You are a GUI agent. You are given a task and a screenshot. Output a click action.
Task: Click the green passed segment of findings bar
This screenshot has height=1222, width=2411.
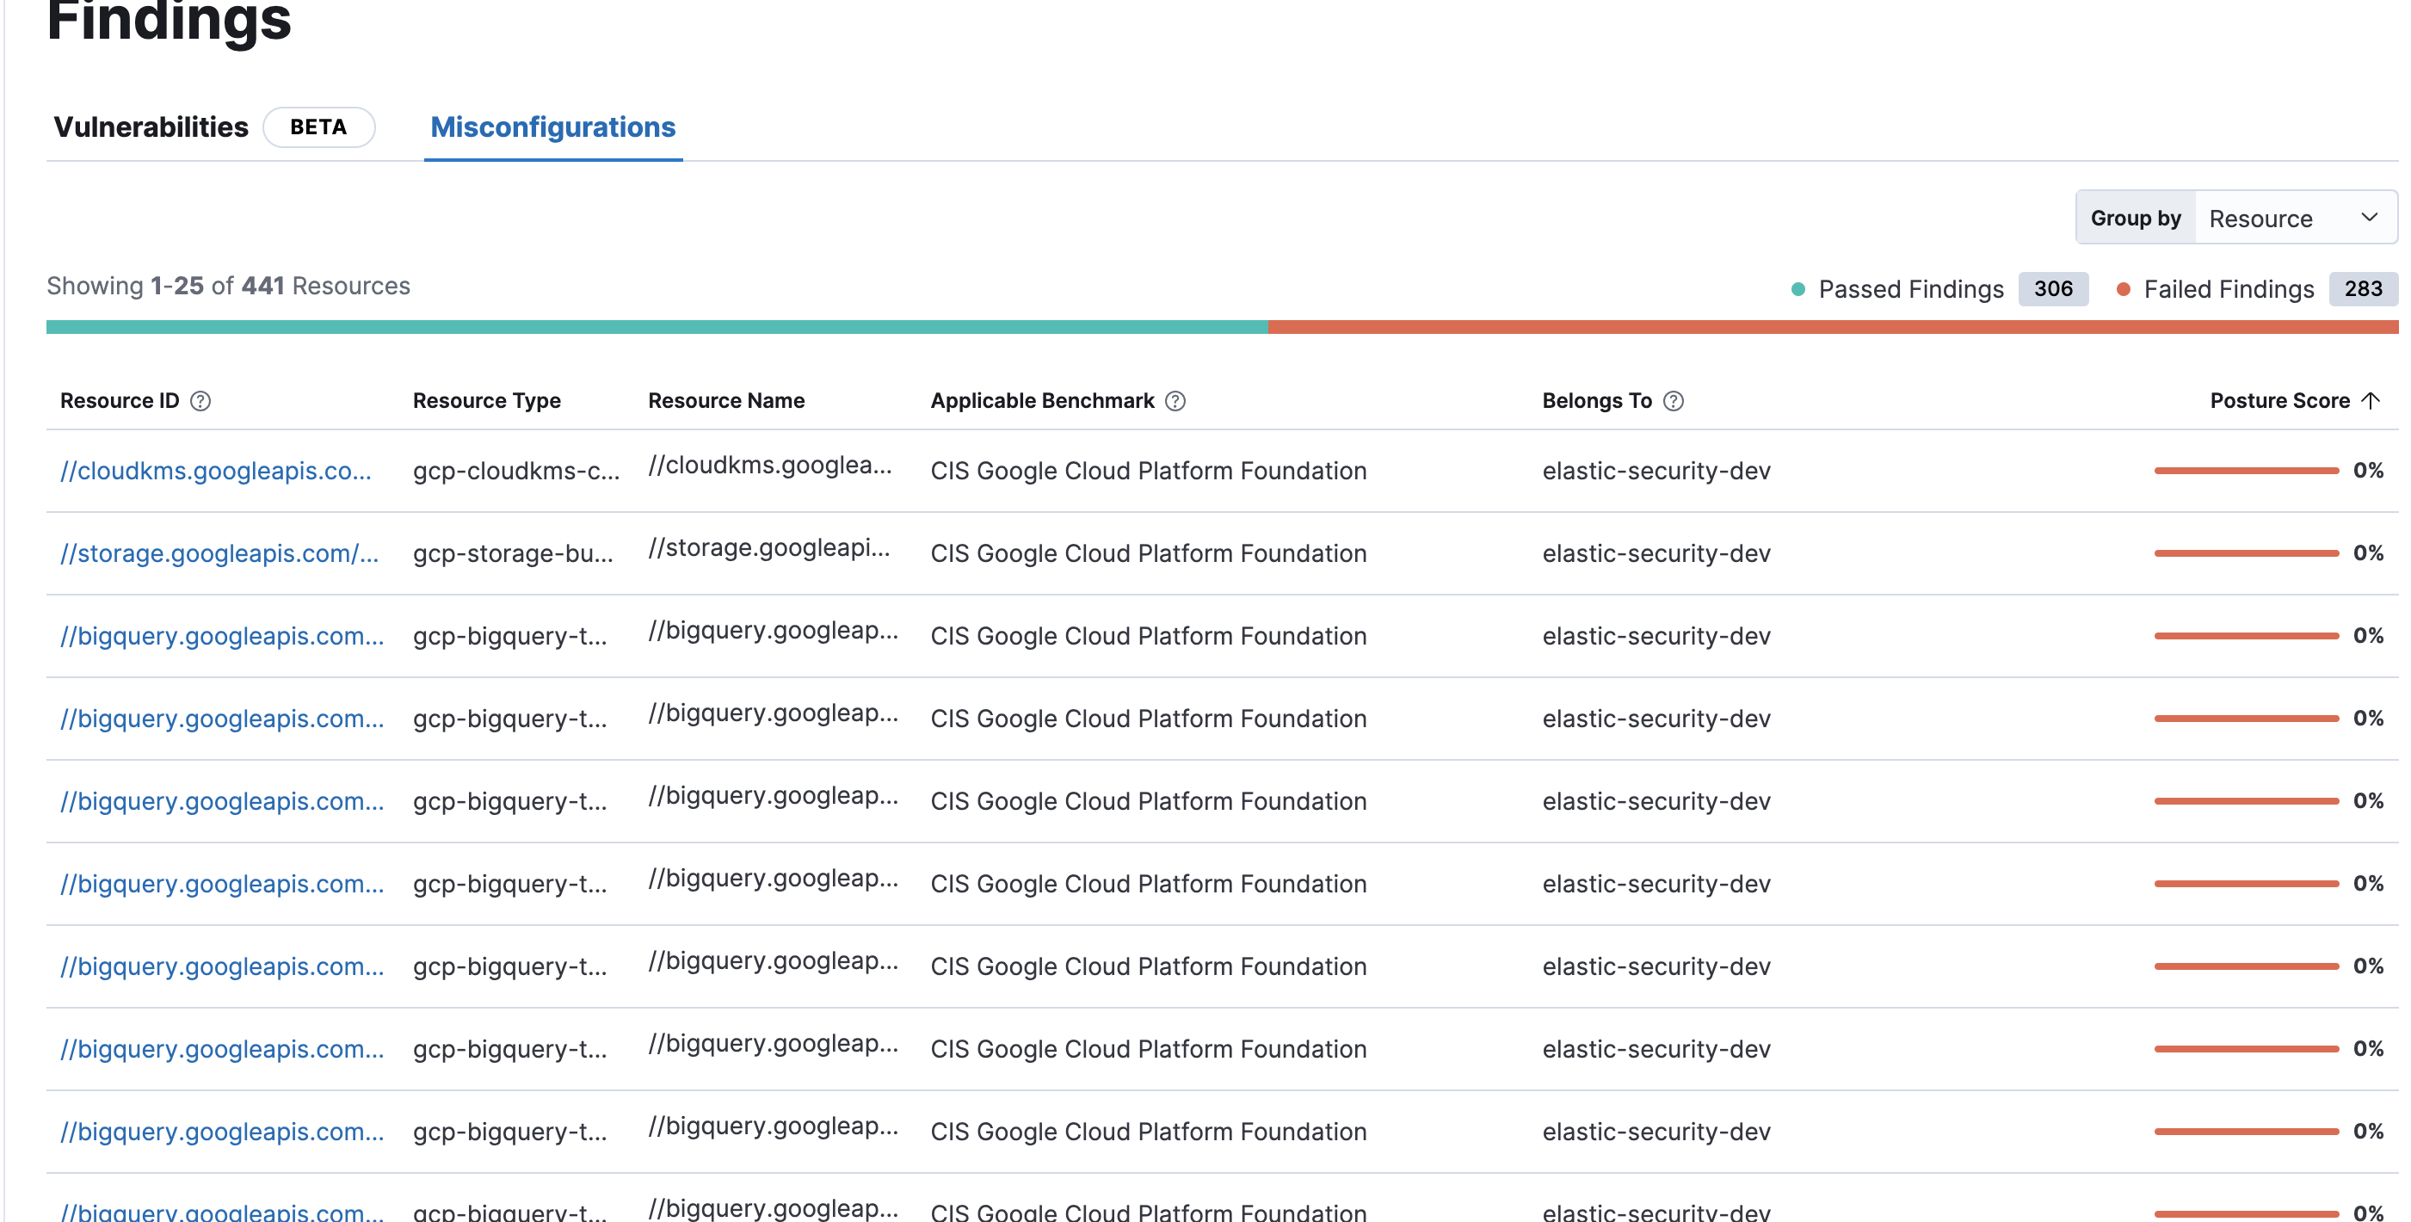(x=657, y=328)
